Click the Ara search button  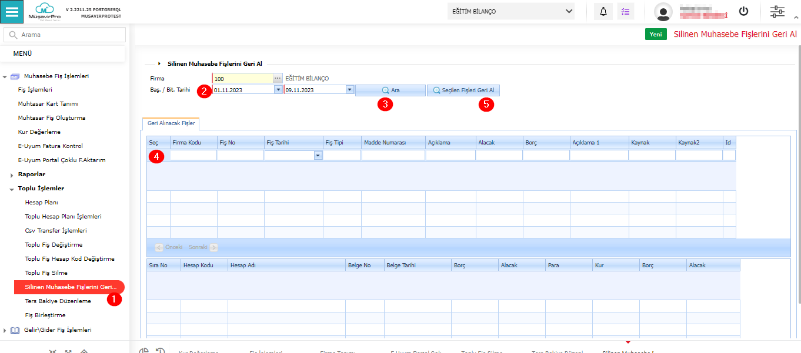(391, 90)
